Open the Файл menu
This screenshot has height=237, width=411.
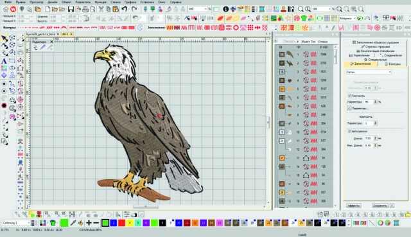pos(8,2)
